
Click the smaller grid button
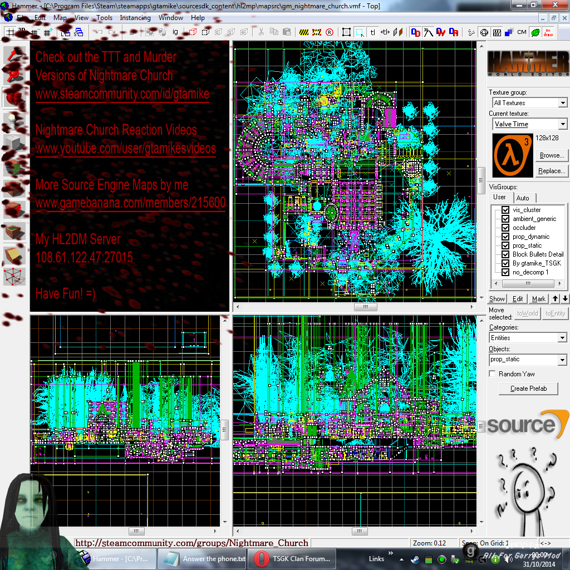click(34, 32)
